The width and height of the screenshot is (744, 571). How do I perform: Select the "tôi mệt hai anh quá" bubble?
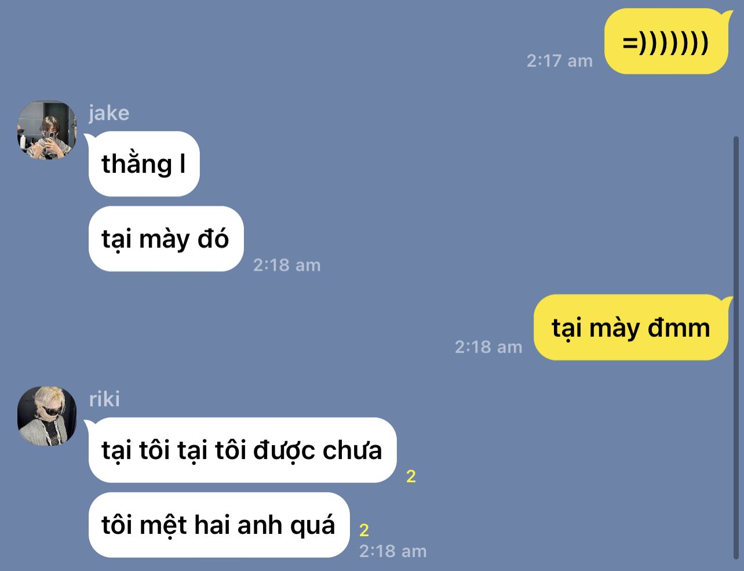tap(219, 525)
